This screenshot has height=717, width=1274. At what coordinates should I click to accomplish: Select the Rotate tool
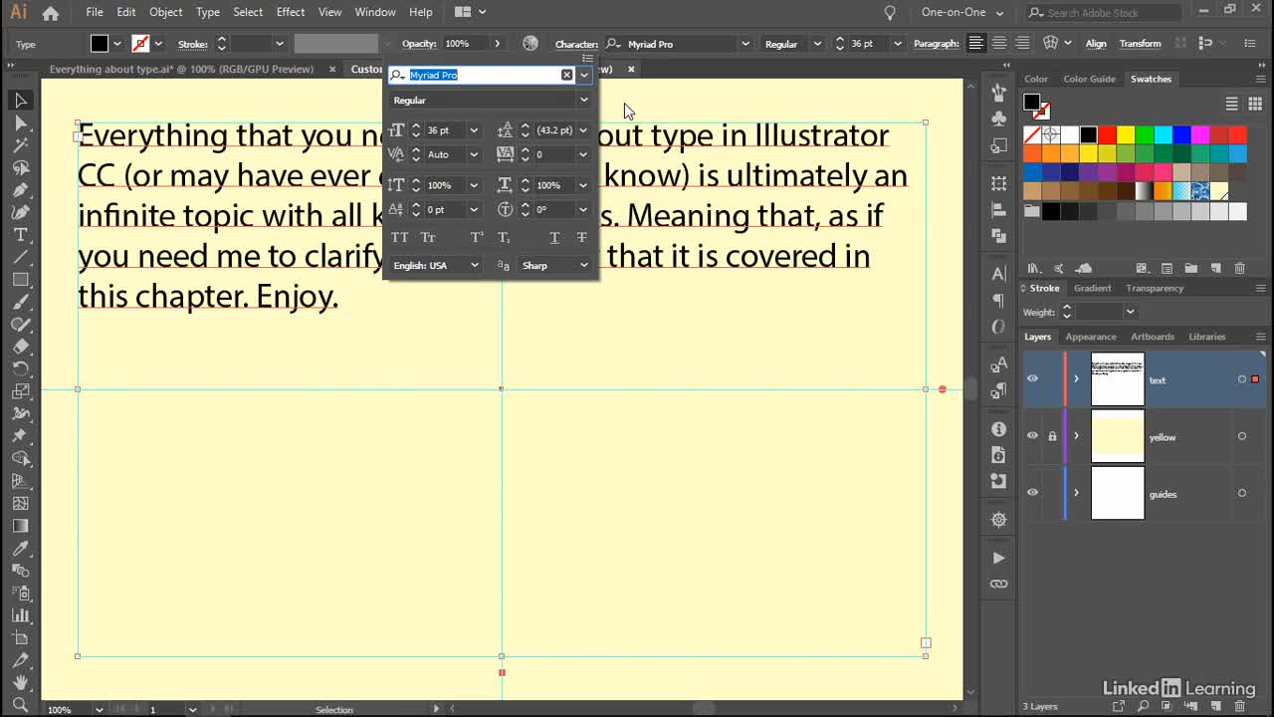coord(20,368)
